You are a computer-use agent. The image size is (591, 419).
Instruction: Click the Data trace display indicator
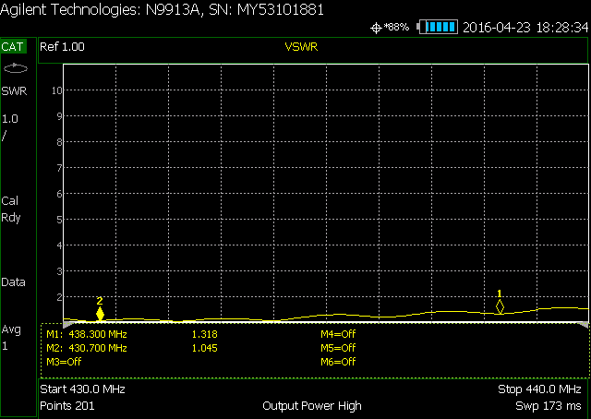coord(14,282)
